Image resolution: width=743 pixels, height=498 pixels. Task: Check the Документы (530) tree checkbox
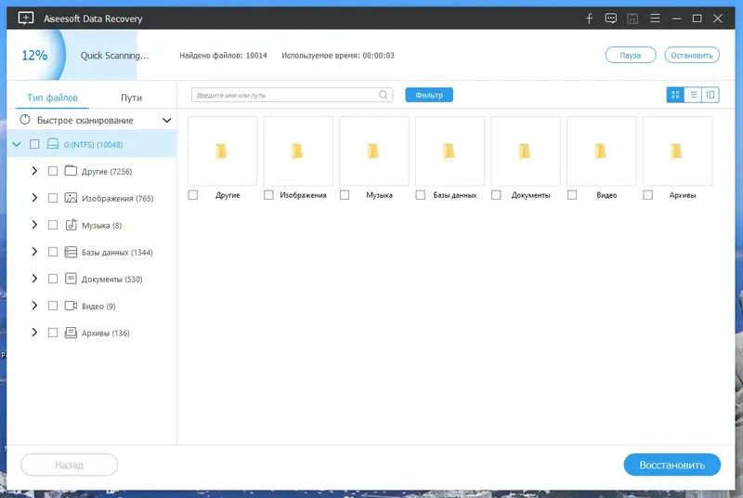point(53,279)
